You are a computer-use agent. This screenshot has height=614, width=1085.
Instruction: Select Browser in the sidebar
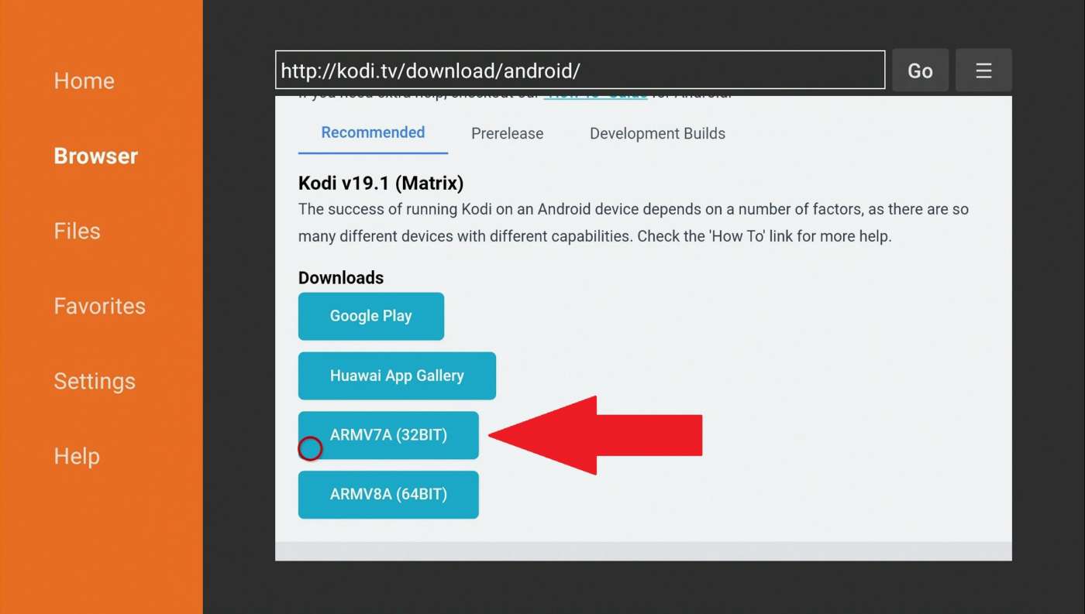[96, 156]
